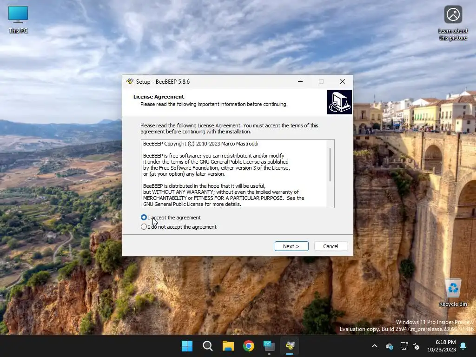Click the 'License Agreement' heading
Image resolution: width=476 pixels, height=357 pixels.
tap(159, 97)
